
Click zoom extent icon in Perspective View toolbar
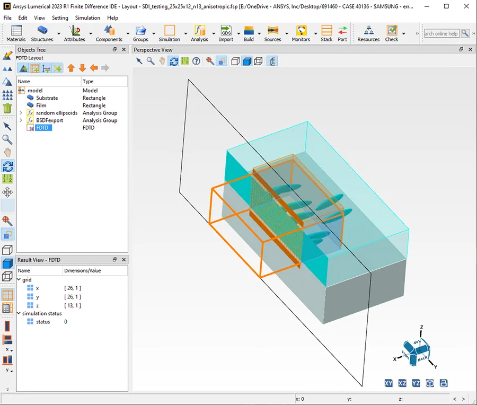tap(210, 61)
